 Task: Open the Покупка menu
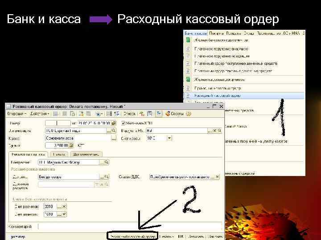[x=216, y=33]
